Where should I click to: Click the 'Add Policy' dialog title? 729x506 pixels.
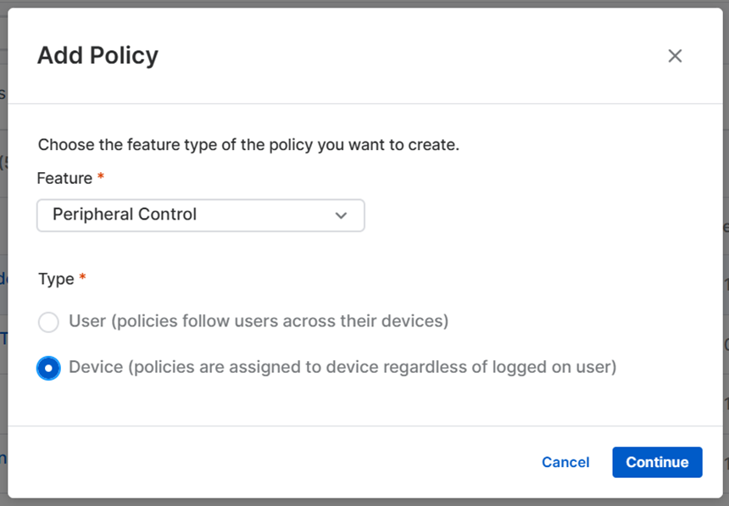pos(97,56)
